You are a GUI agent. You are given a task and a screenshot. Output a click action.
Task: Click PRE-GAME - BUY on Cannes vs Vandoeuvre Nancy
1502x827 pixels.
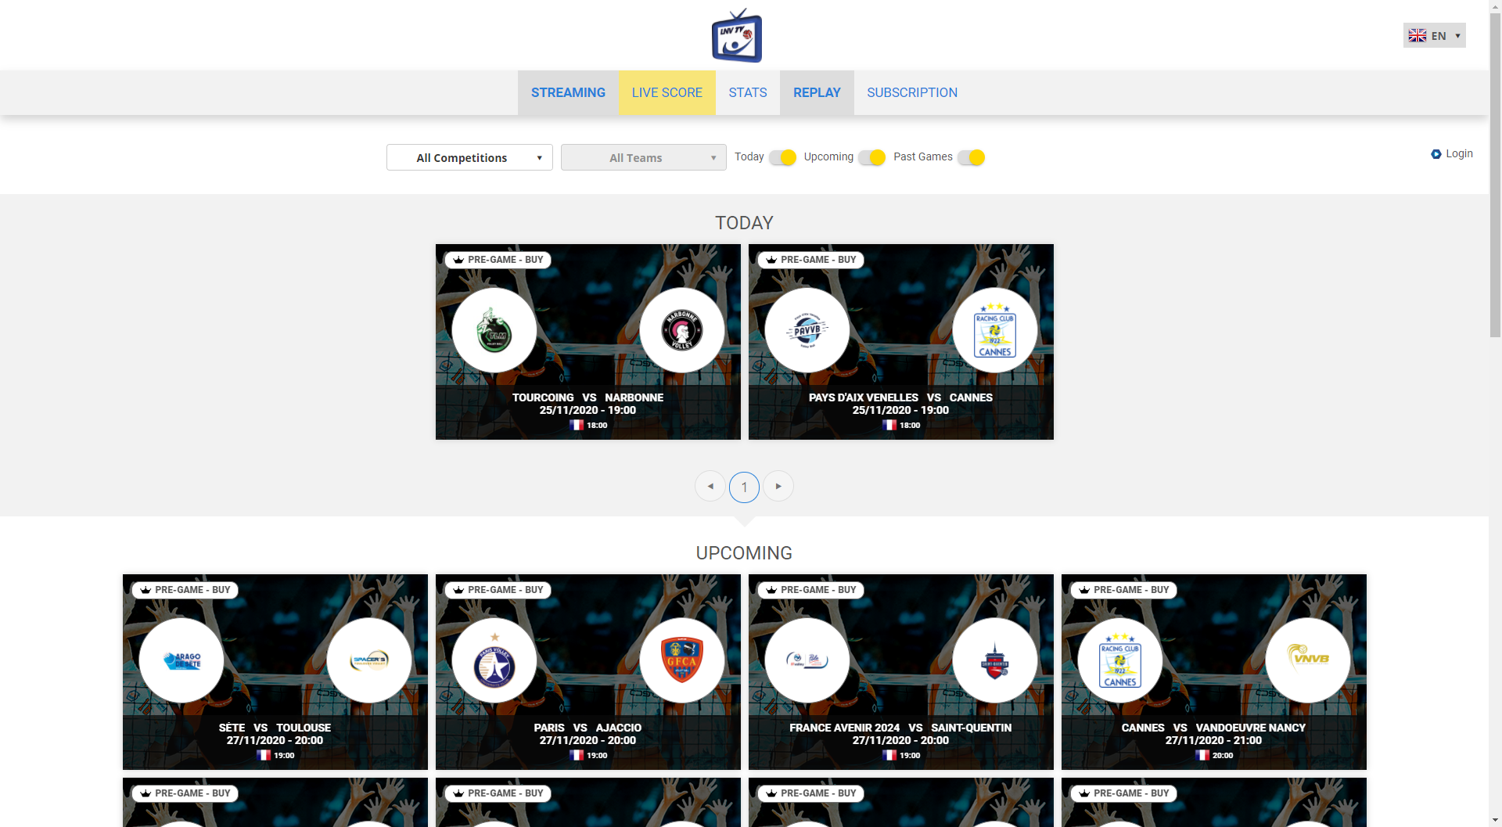[1124, 590]
